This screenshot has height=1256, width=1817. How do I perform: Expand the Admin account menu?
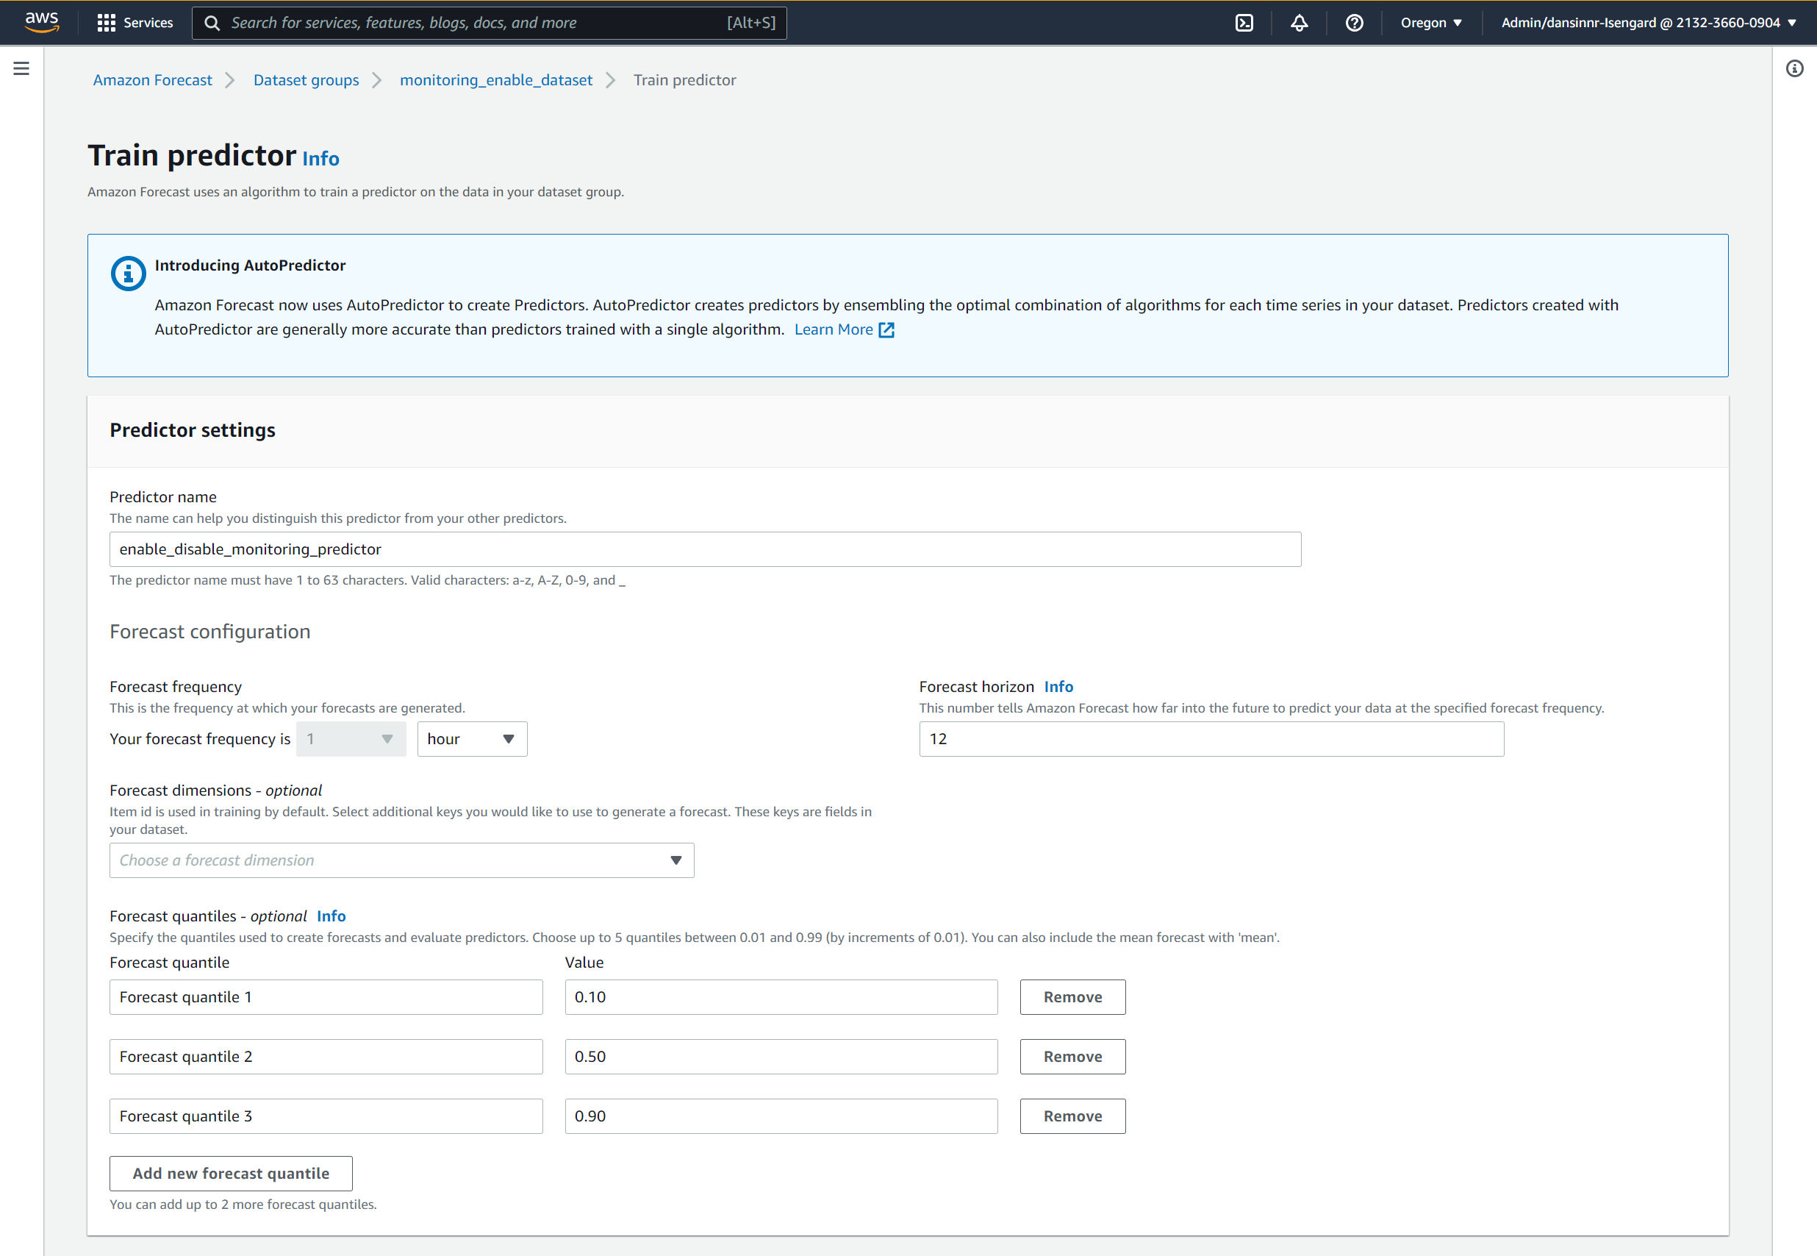1648,23
